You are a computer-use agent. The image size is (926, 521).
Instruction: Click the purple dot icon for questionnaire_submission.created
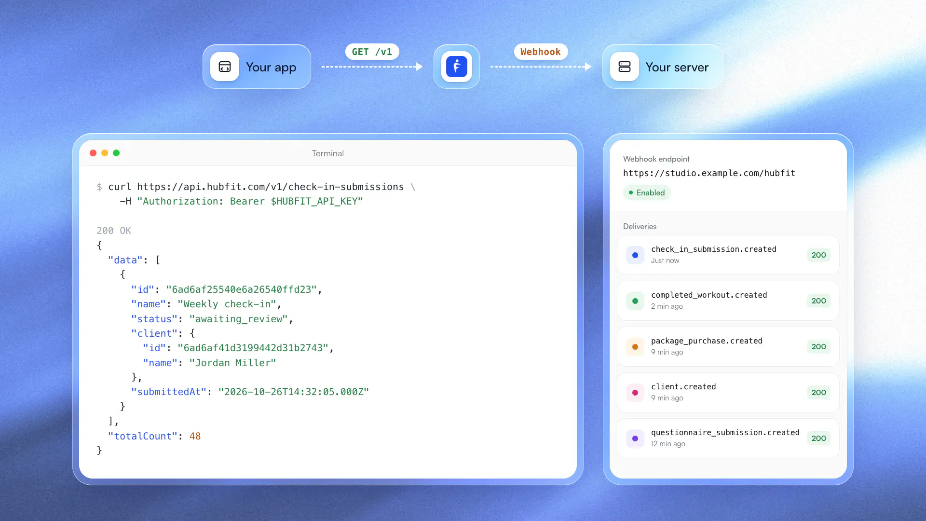coord(635,439)
